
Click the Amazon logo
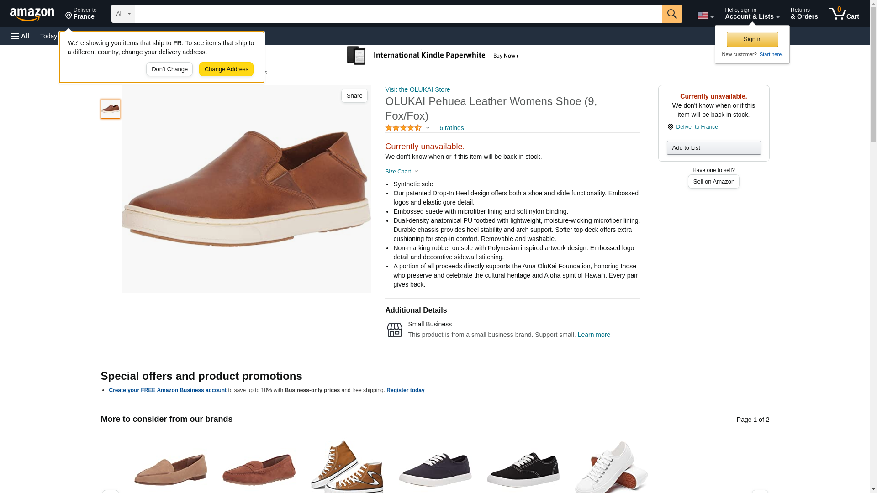(x=32, y=14)
